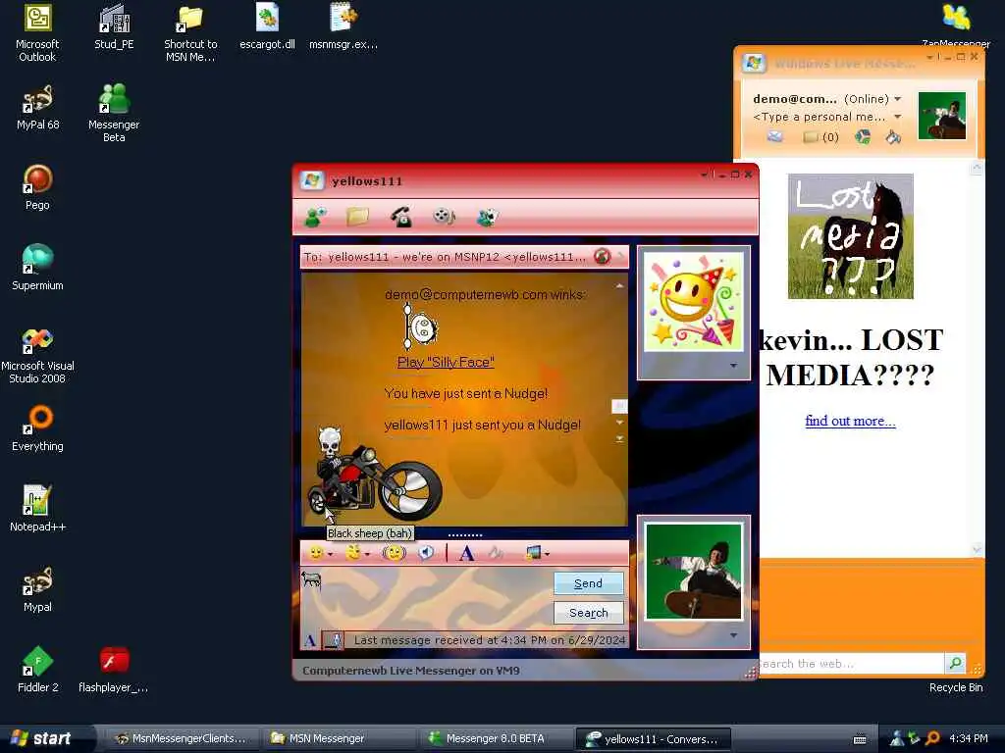Viewport: 1005px width, 753px height.
Task: Open email inbox envelope icon in Messenger
Action: tap(775, 137)
